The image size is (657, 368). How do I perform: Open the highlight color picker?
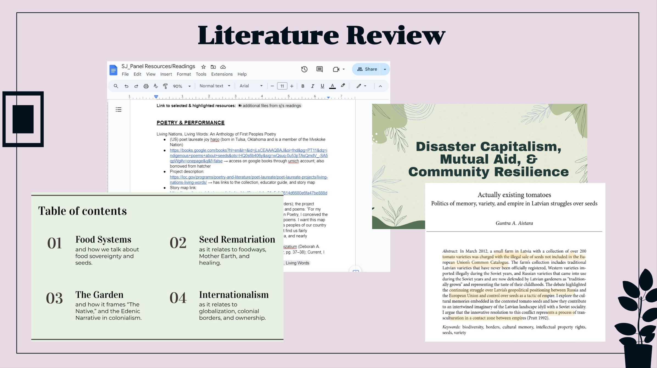coord(343,86)
